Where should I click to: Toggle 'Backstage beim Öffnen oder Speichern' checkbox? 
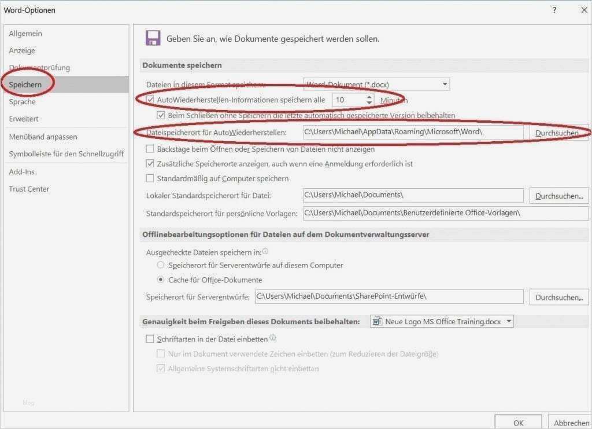[149, 149]
